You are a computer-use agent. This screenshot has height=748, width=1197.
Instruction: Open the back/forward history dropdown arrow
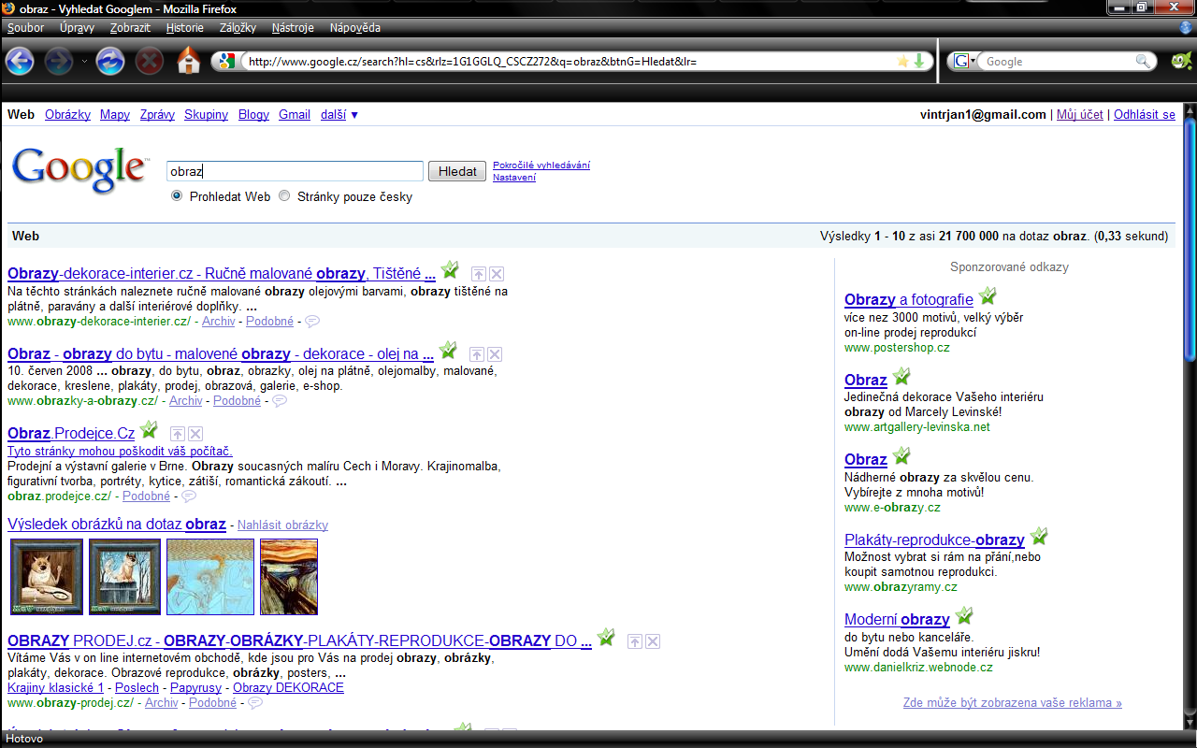point(84,63)
